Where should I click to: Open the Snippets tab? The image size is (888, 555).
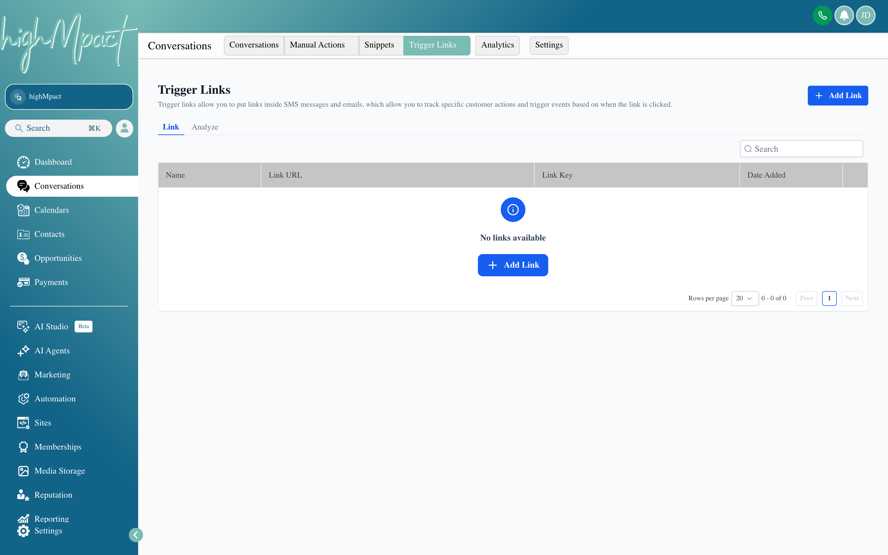pos(381,45)
